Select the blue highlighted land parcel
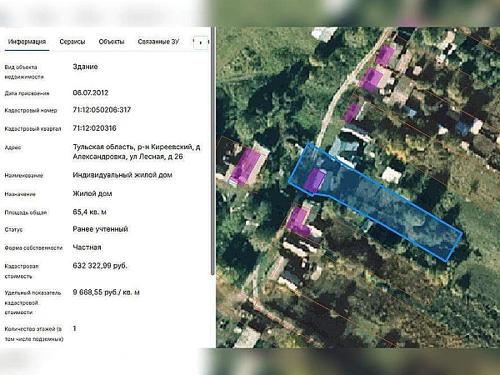500x375 pixels. coord(392,208)
